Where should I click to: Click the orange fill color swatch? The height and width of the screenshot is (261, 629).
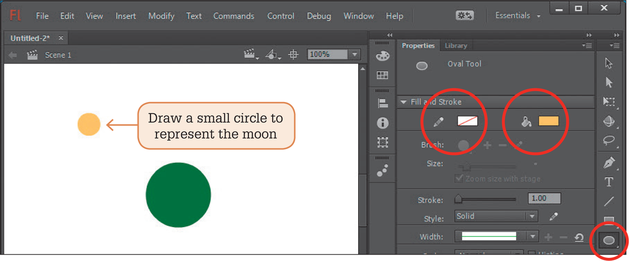pos(549,121)
